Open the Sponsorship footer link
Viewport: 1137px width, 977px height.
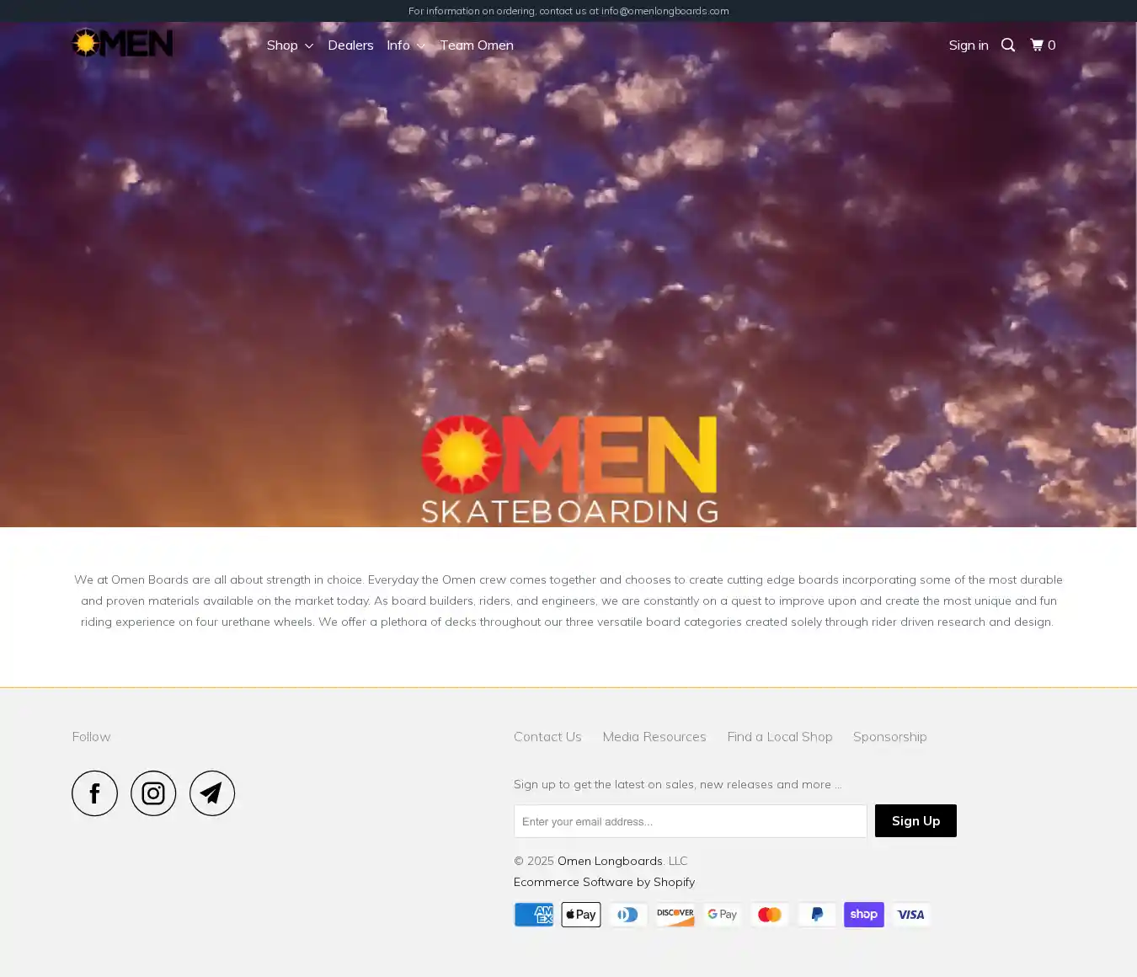click(x=889, y=737)
